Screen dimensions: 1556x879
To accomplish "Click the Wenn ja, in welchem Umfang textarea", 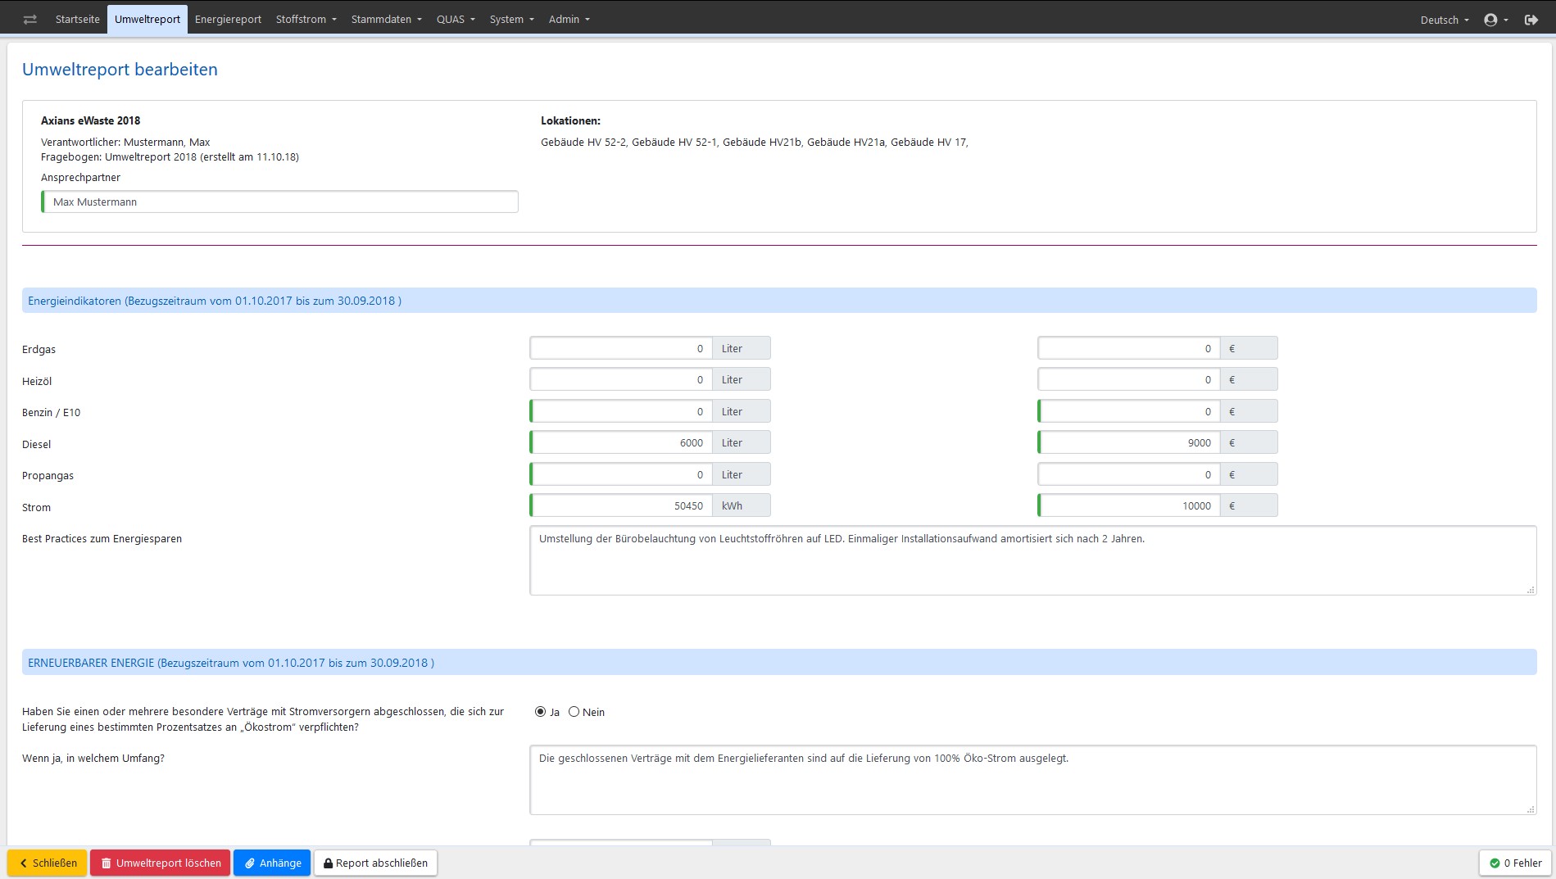I will pyautogui.click(x=1033, y=780).
